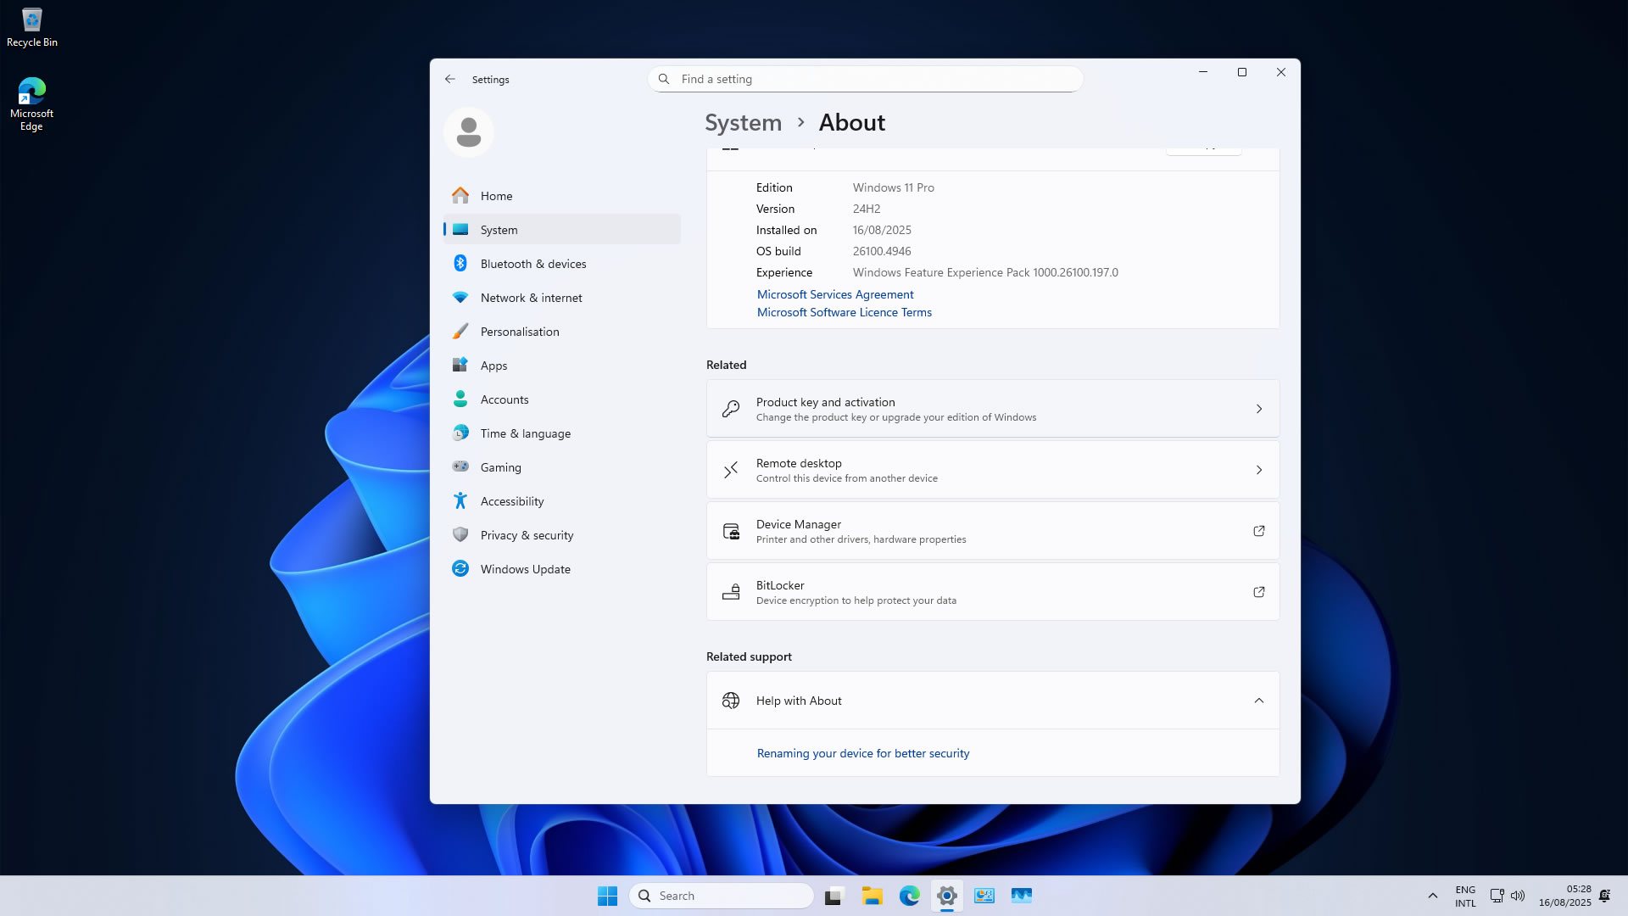Click the version value 24H2

[x=867, y=209]
